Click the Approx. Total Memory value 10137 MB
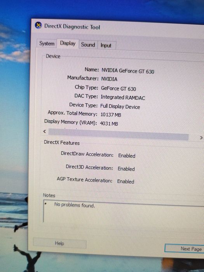Viewport: 204px width, 272px height. coord(111,115)
